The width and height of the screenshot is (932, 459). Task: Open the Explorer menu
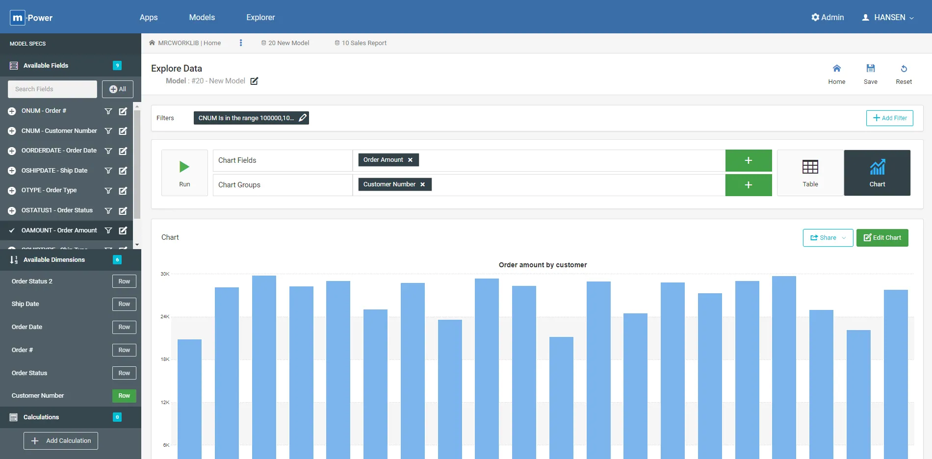tap(260, 18)
